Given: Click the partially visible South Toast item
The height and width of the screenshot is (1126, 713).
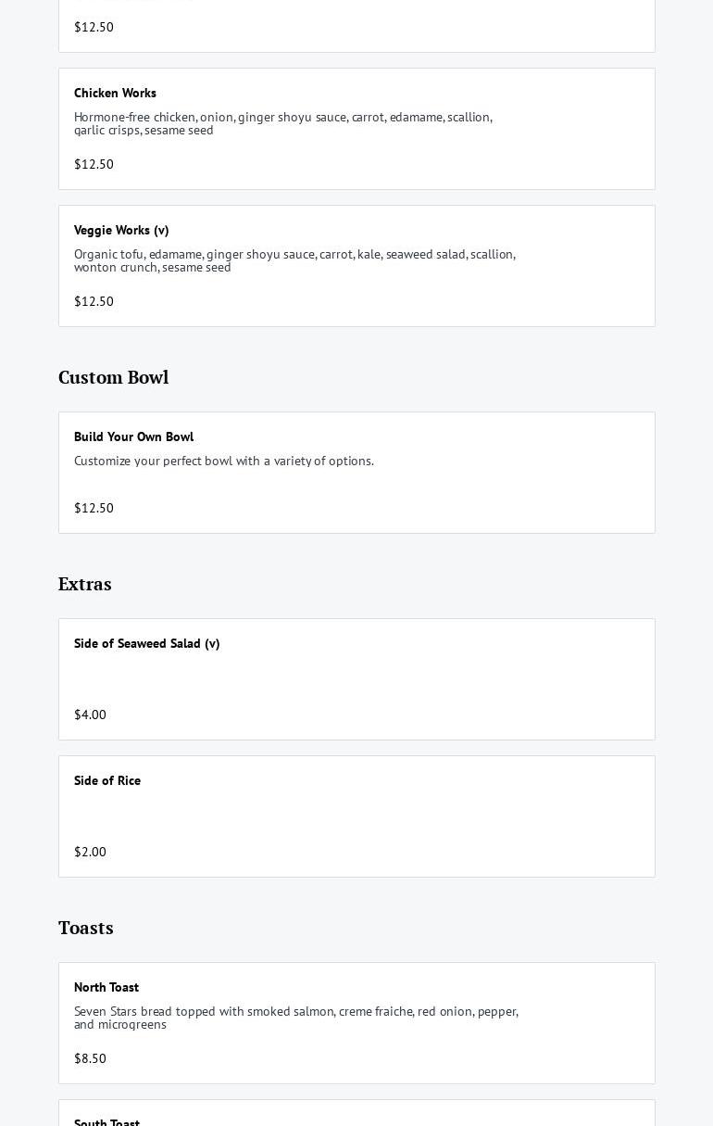Looking at the screenshot, I should tap(106, 1120).
